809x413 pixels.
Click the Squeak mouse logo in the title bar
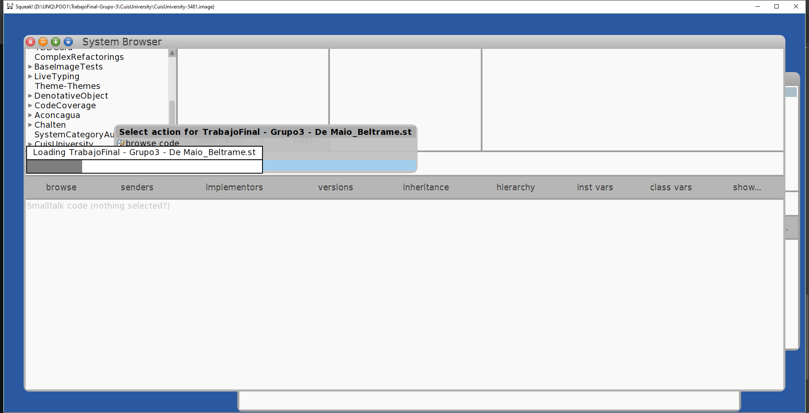coord(9,6)
